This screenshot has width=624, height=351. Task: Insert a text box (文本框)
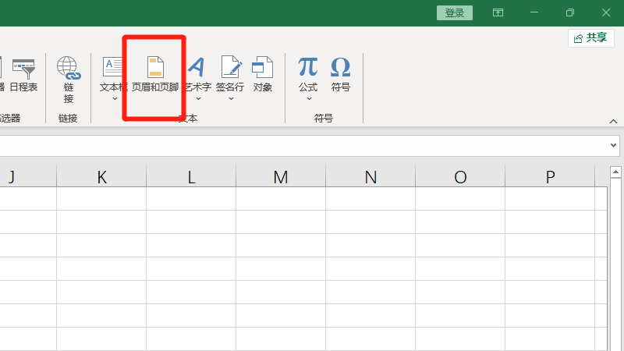tap(114, 74)
